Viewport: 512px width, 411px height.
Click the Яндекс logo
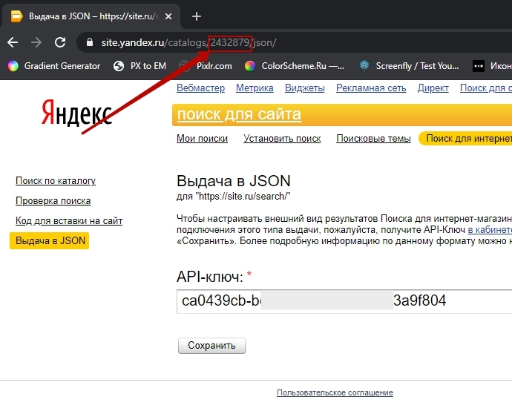(76, 114)
